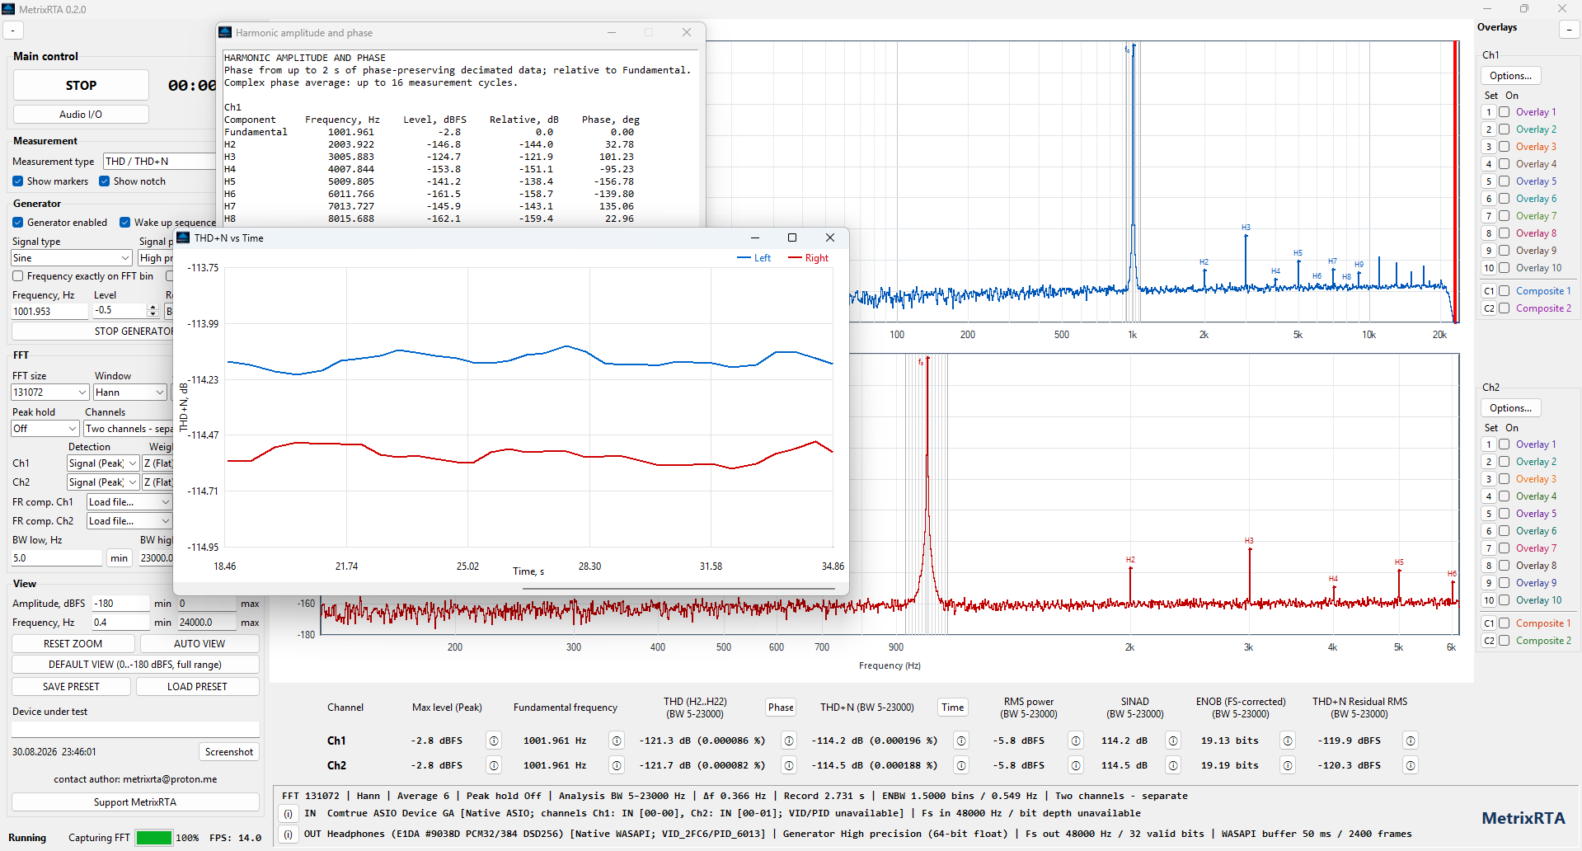
Task: Click BW low Hz input field
Action: [56, 558]
